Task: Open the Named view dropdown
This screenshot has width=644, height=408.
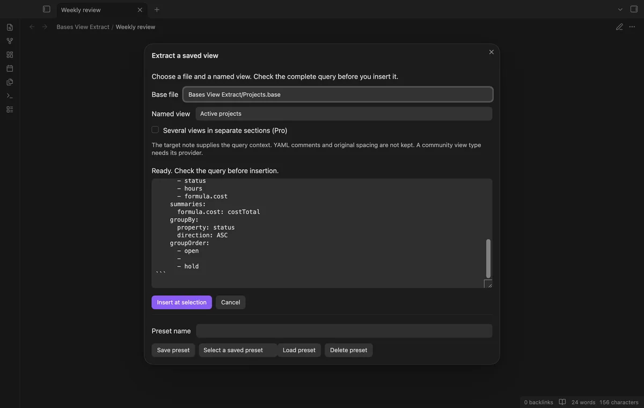Action: [343, 114]
